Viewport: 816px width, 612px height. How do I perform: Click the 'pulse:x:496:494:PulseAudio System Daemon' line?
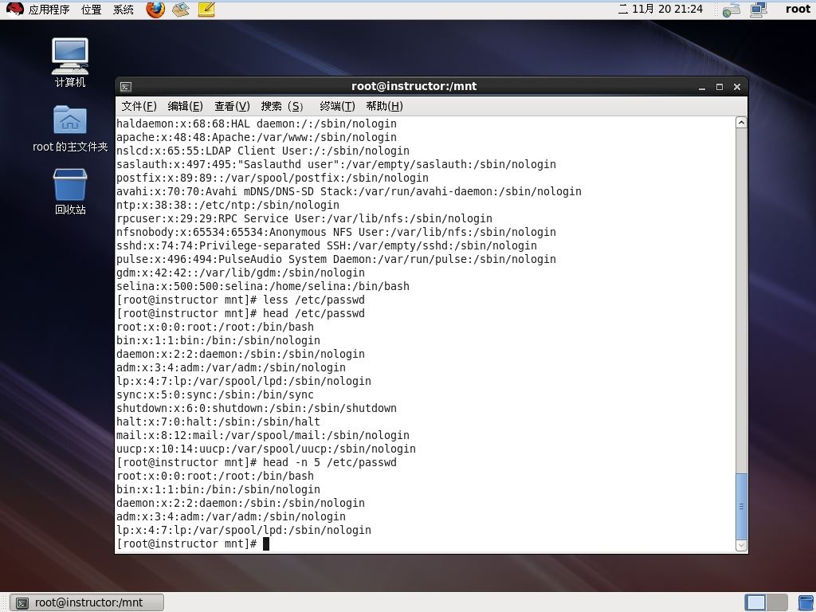336,259
